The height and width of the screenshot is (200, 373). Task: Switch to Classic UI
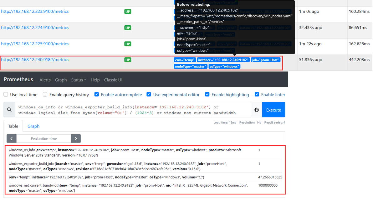pyautogui.click(x=113, y=80)
